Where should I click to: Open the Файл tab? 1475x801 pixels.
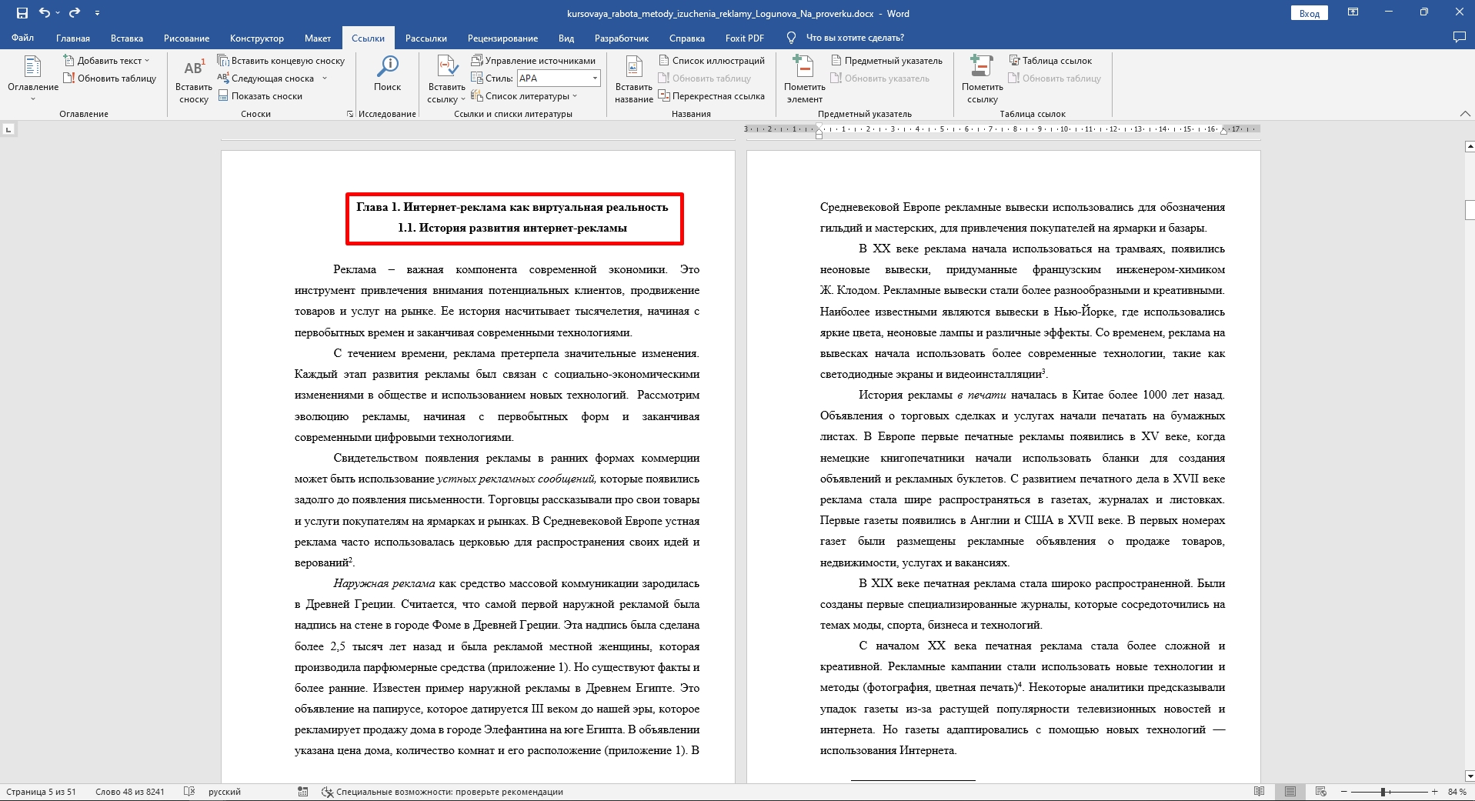coord(22,38)
